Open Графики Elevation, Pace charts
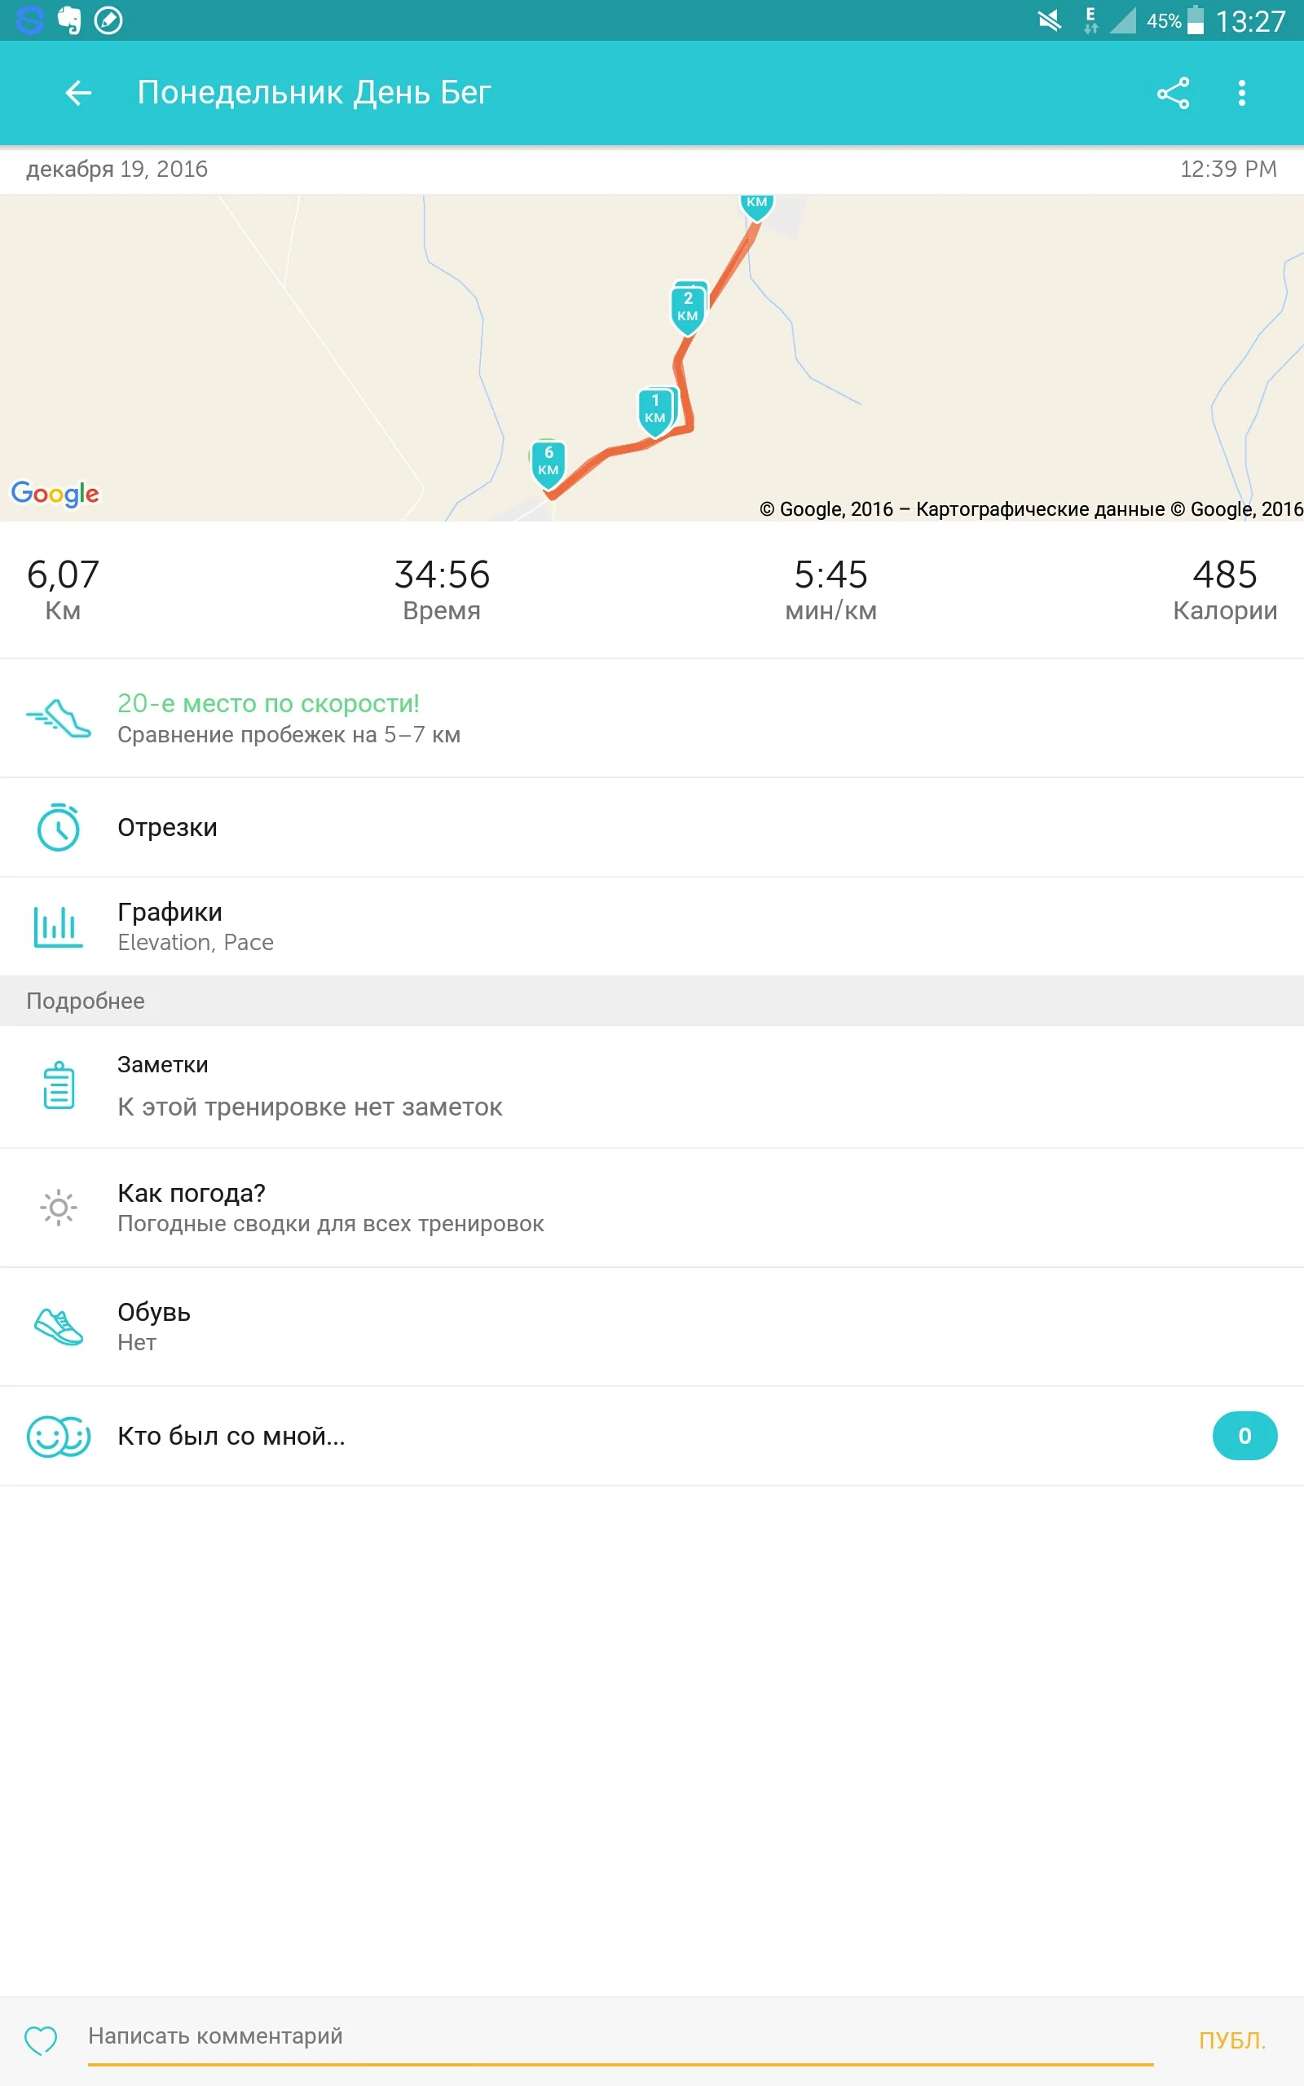 pyautogui.click(x=196, y=926)
